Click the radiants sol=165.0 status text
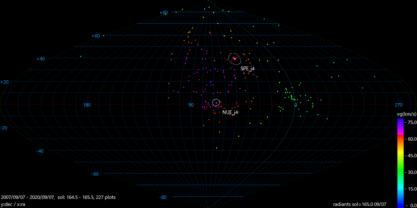 pos(360,204)
